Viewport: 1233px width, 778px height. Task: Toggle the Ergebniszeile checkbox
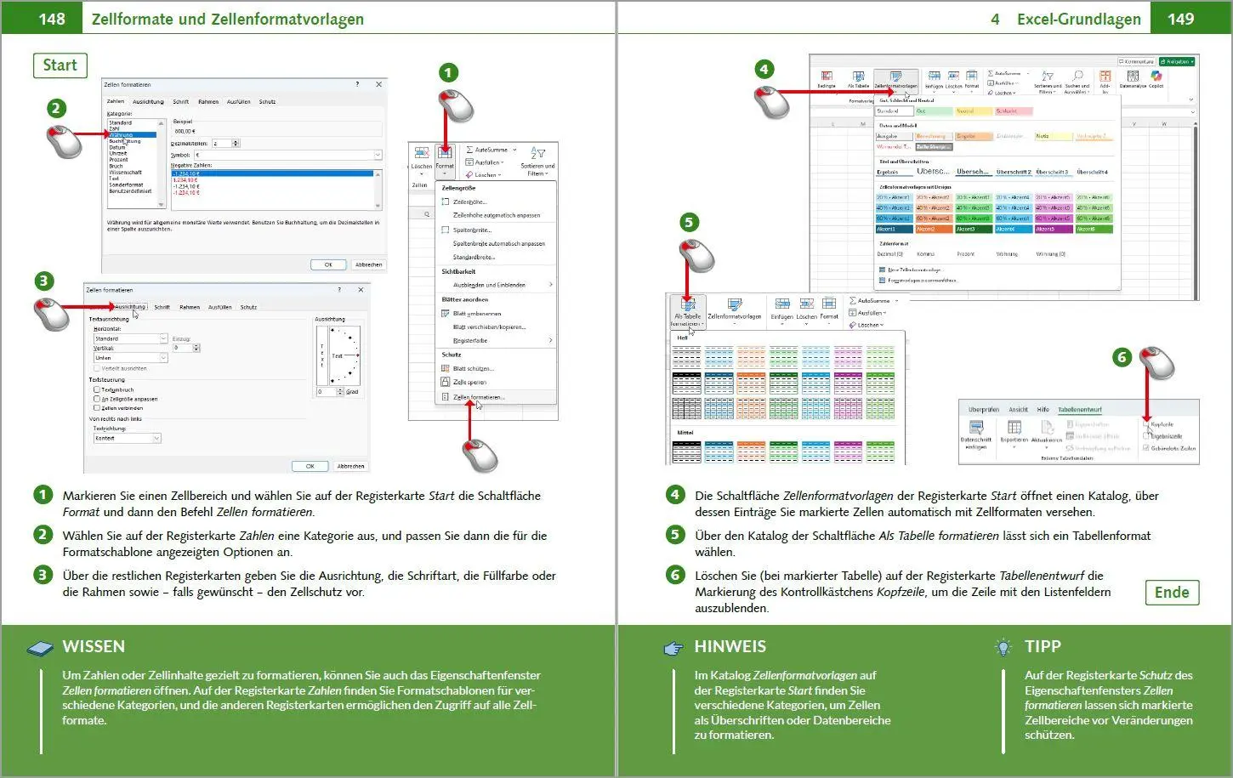point(1146,436)
